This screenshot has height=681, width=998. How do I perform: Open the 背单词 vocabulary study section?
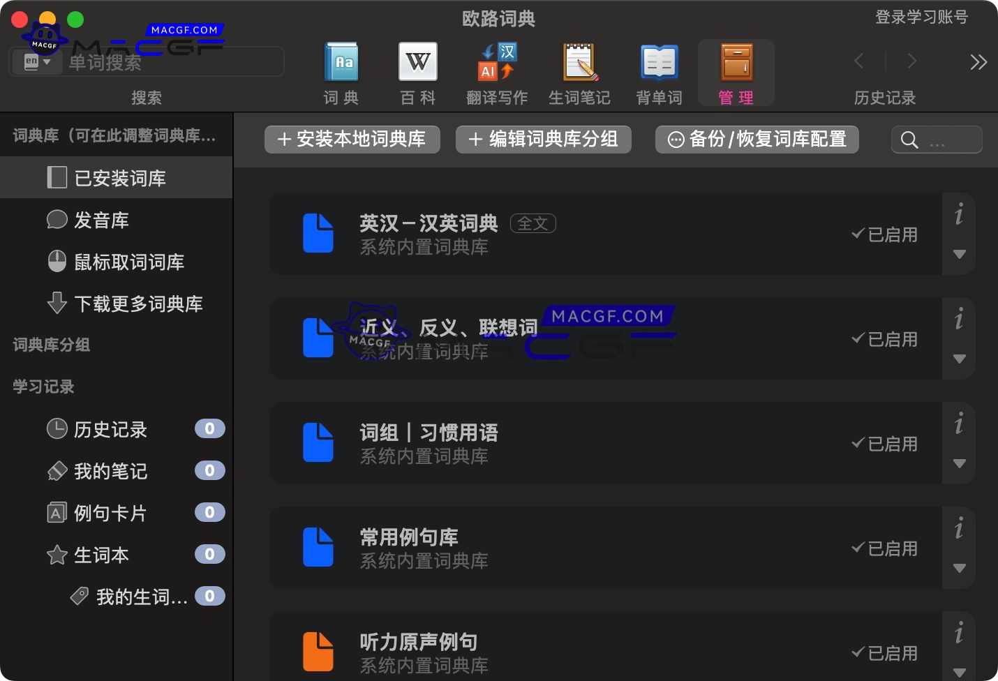[658, 72]
